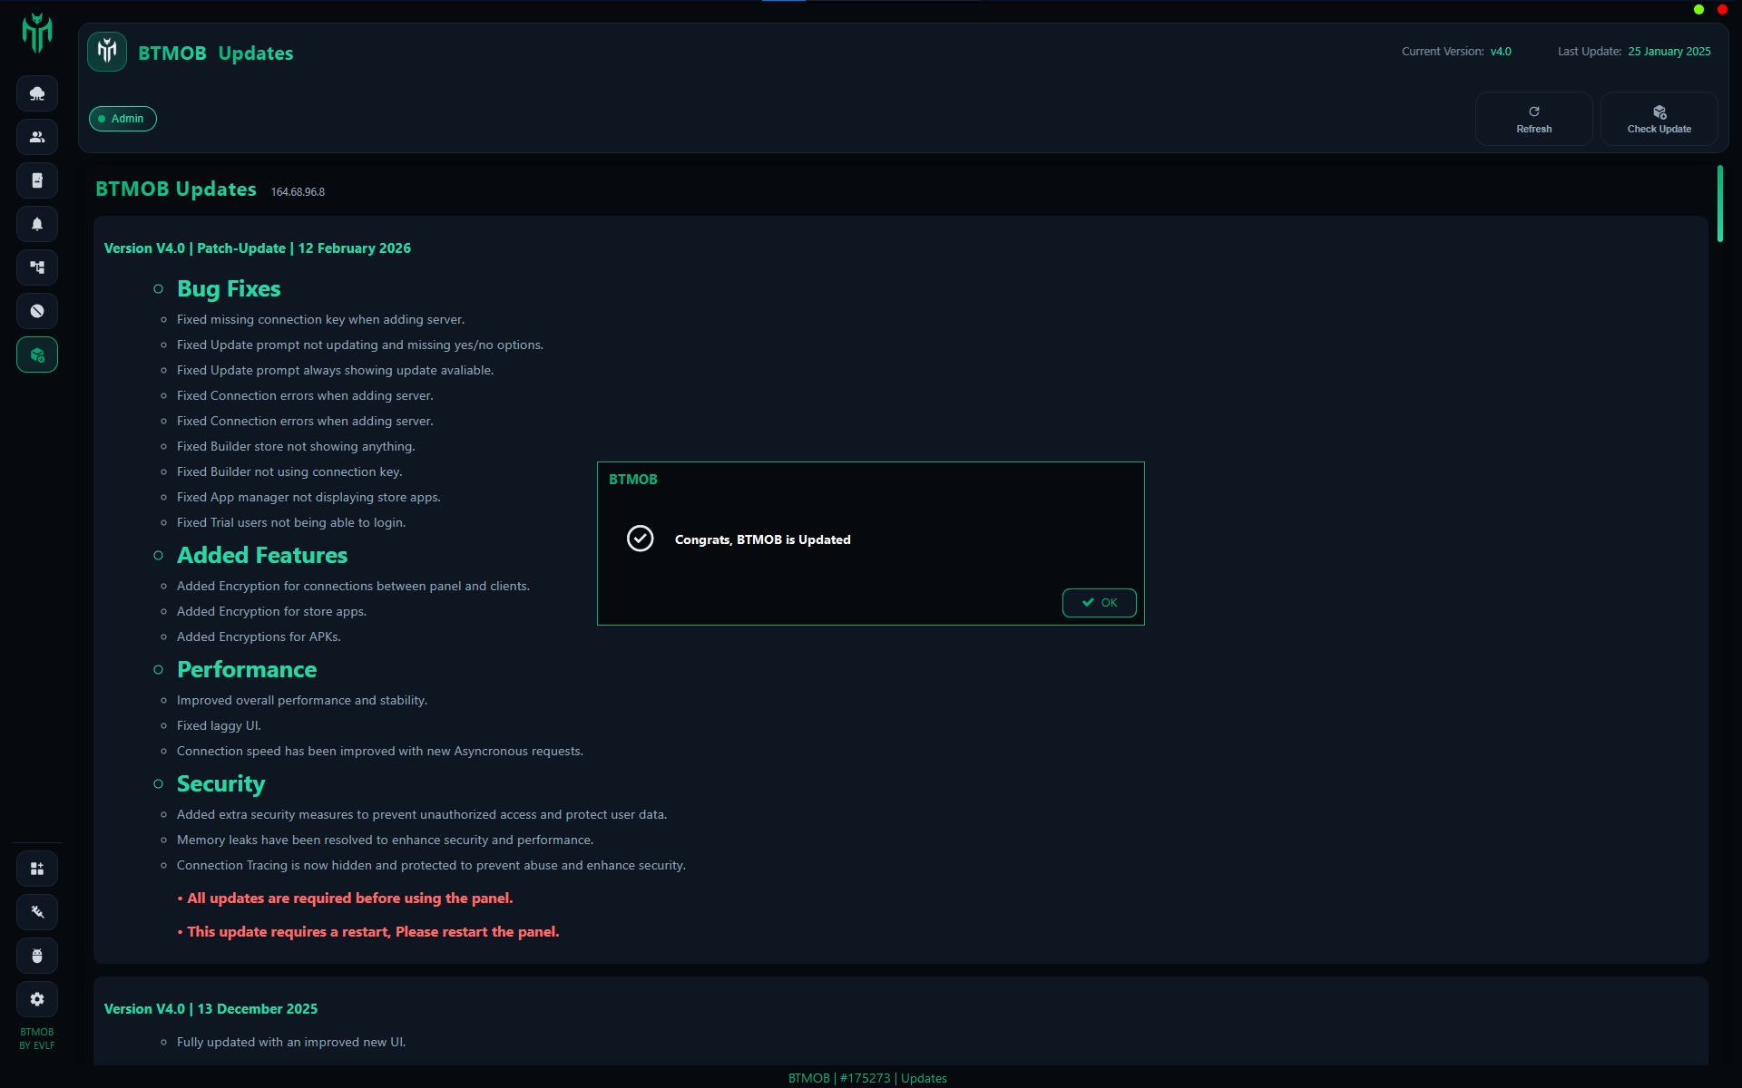Click the tree structure sidebar icon
Screen dimensions: 1742x1088
37,267
